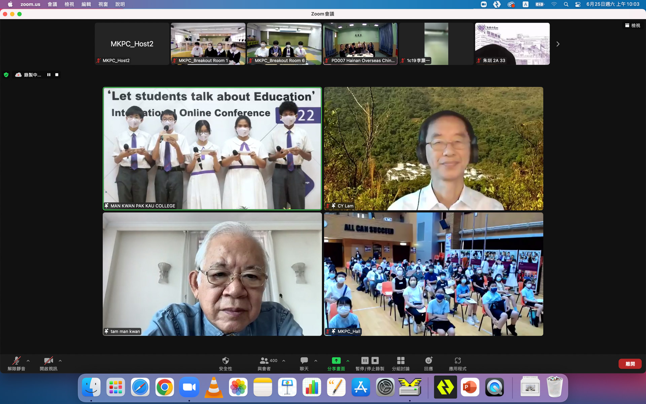Viewport: 646px width, 404px height.
Task: Click the green encryption shield icon
Action: tap(6, 75)
